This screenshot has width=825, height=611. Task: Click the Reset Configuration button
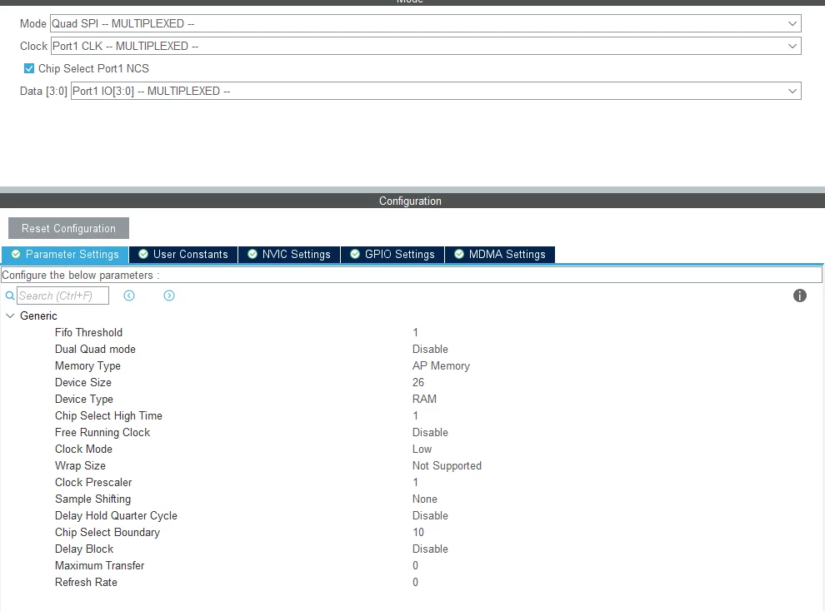pos(68,229)
